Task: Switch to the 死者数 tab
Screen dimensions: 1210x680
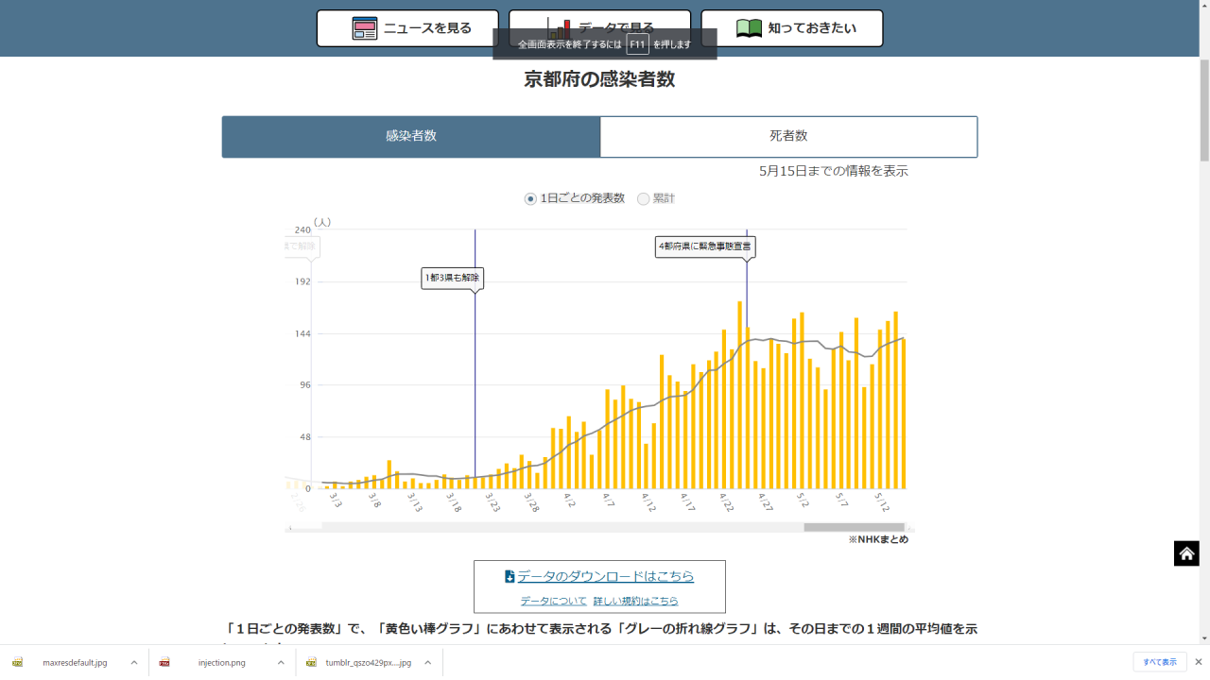Action: 788,136
